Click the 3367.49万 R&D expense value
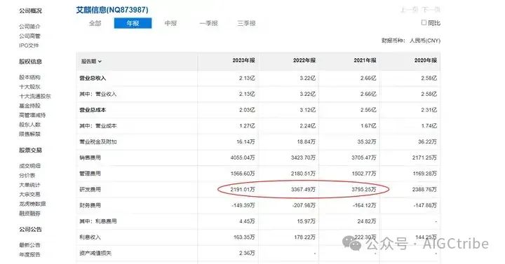This screenshot has height=264, width=505. [303, 189]
